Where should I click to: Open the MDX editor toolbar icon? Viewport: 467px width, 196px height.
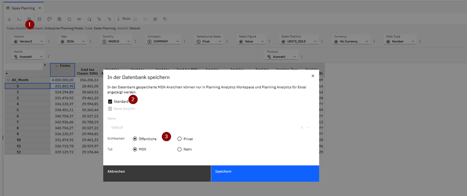point(79,19)
